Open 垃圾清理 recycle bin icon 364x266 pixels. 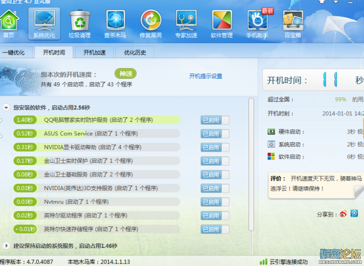pyautogui.click(x=80, y=23)
